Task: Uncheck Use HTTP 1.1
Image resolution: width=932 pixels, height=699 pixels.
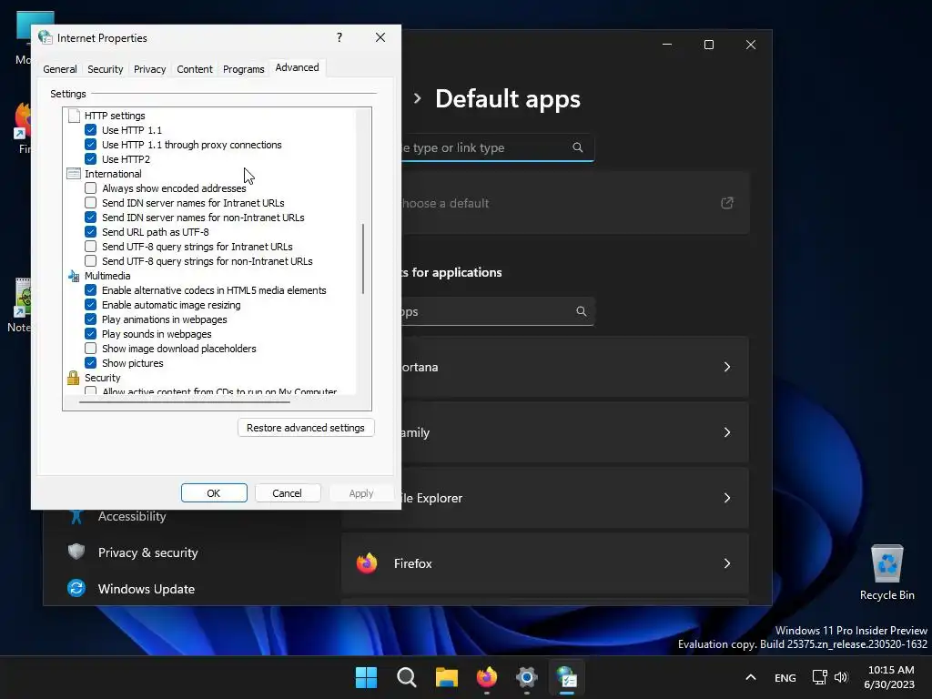Action: click(x=90, y=129)
